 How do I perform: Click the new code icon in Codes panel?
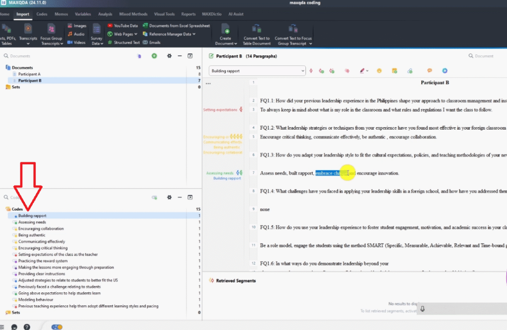click(x=154, y=197)
